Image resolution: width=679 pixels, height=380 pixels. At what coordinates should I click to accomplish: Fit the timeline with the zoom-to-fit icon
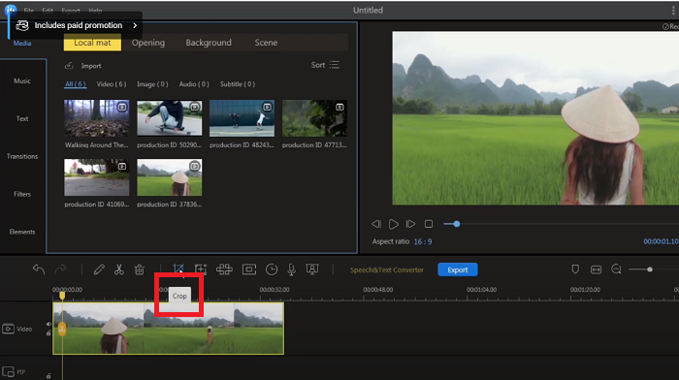[596, 269]
